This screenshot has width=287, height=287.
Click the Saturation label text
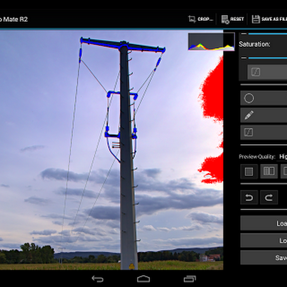(x=254, y=44)
